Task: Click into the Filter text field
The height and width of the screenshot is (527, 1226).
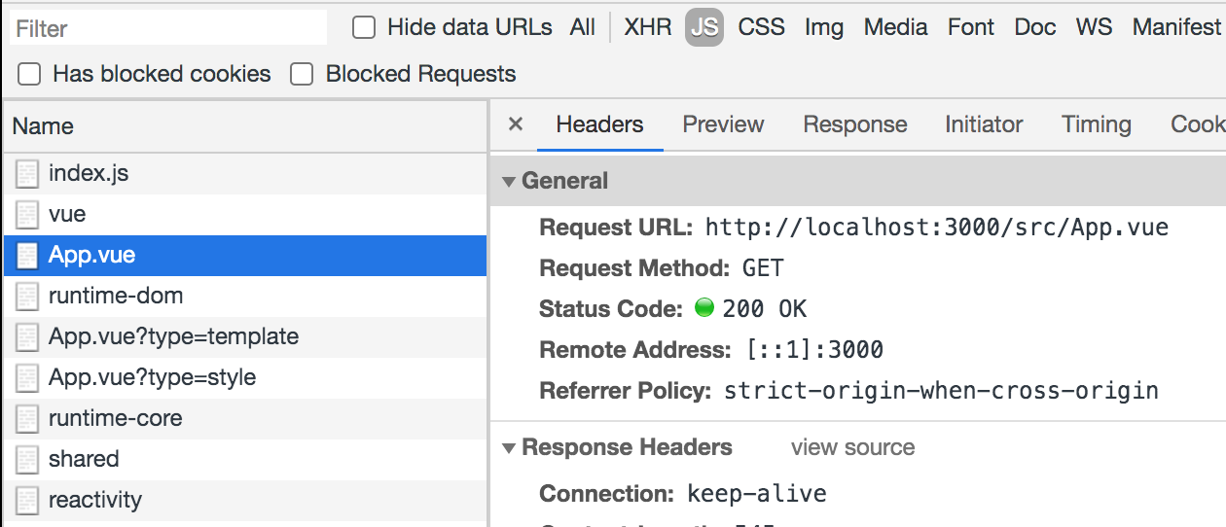Action: click(x=167, y=28)
